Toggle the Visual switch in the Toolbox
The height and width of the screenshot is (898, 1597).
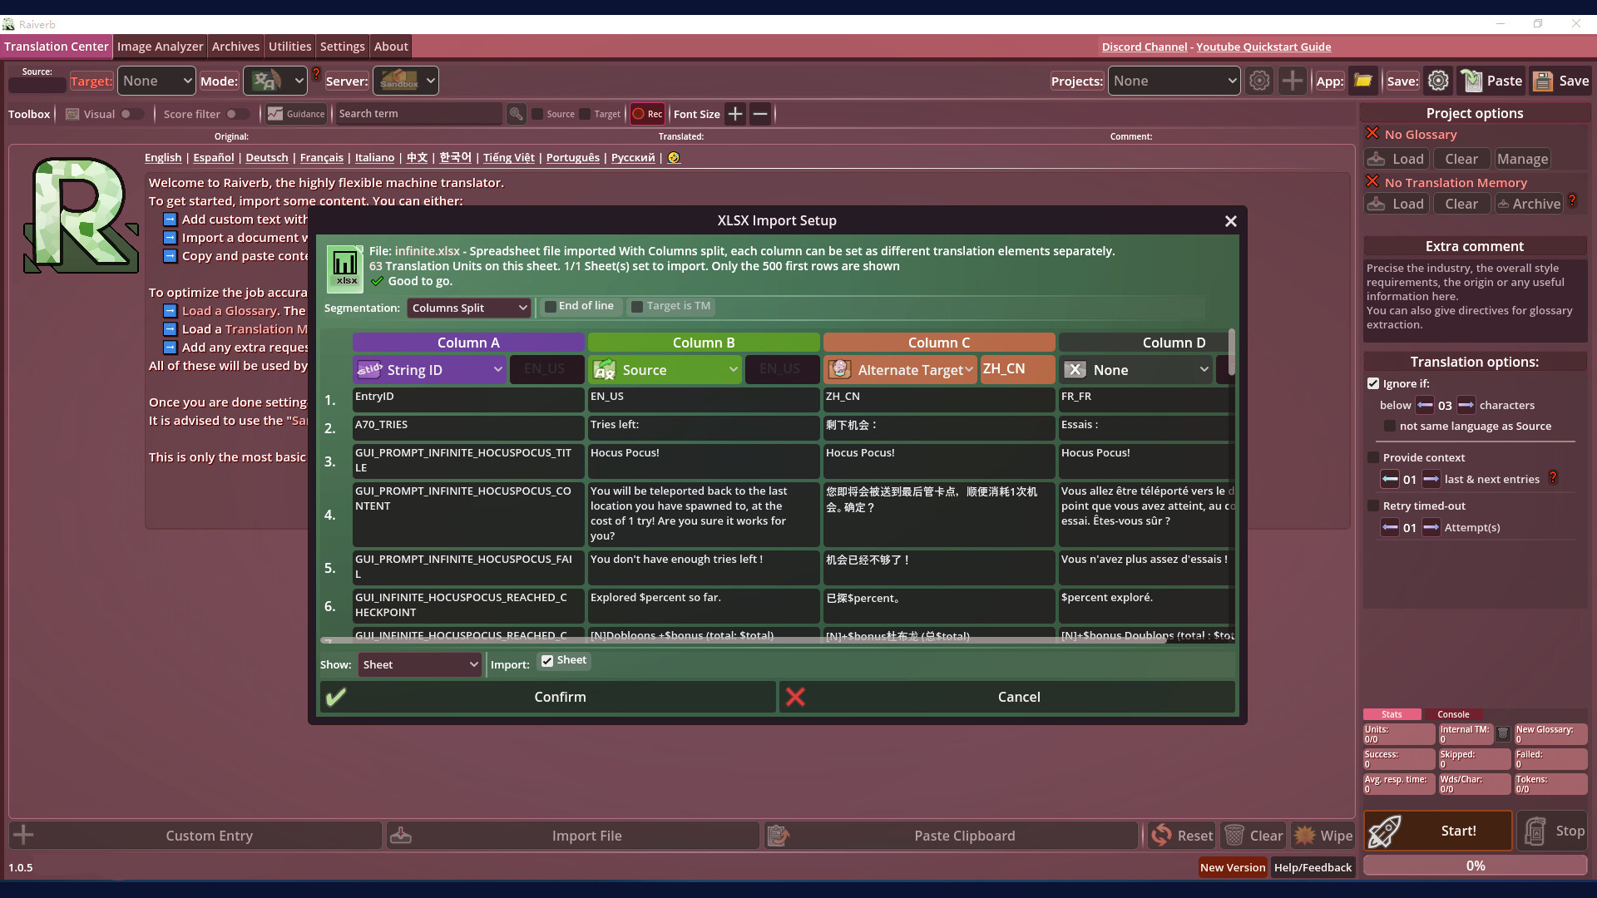tap(131, 114)
